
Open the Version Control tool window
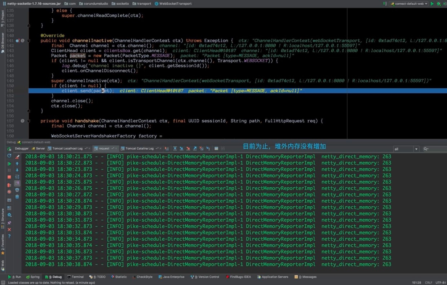click(207, 277)
